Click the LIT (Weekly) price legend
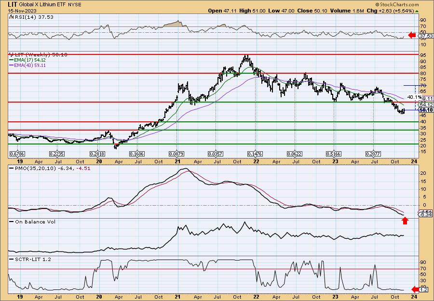This screenshot has width=434, height=301. (x=39, y=55)
